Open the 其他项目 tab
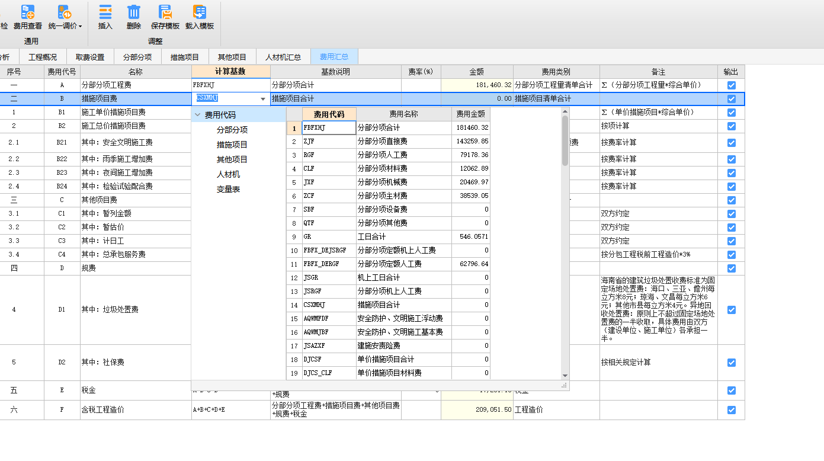824x461 pixels. tap(232, 57)
